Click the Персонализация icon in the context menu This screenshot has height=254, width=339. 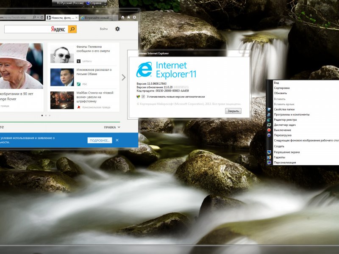[269, 163]
